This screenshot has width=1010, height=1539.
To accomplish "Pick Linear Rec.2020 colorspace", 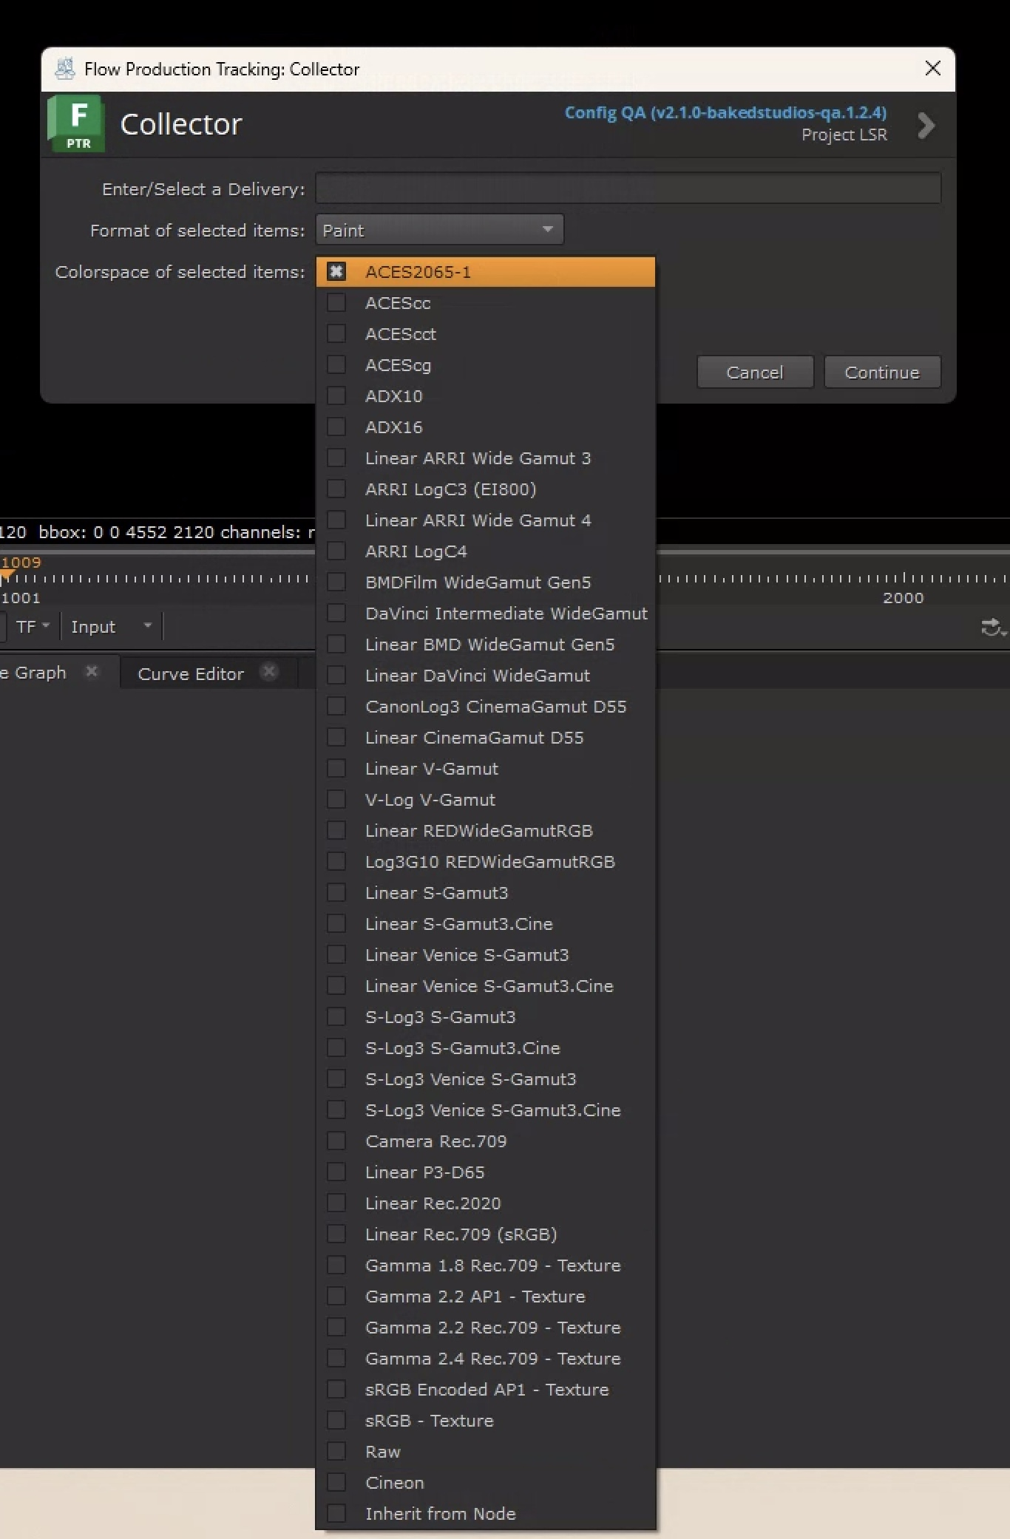I will tap(486, 1203).
